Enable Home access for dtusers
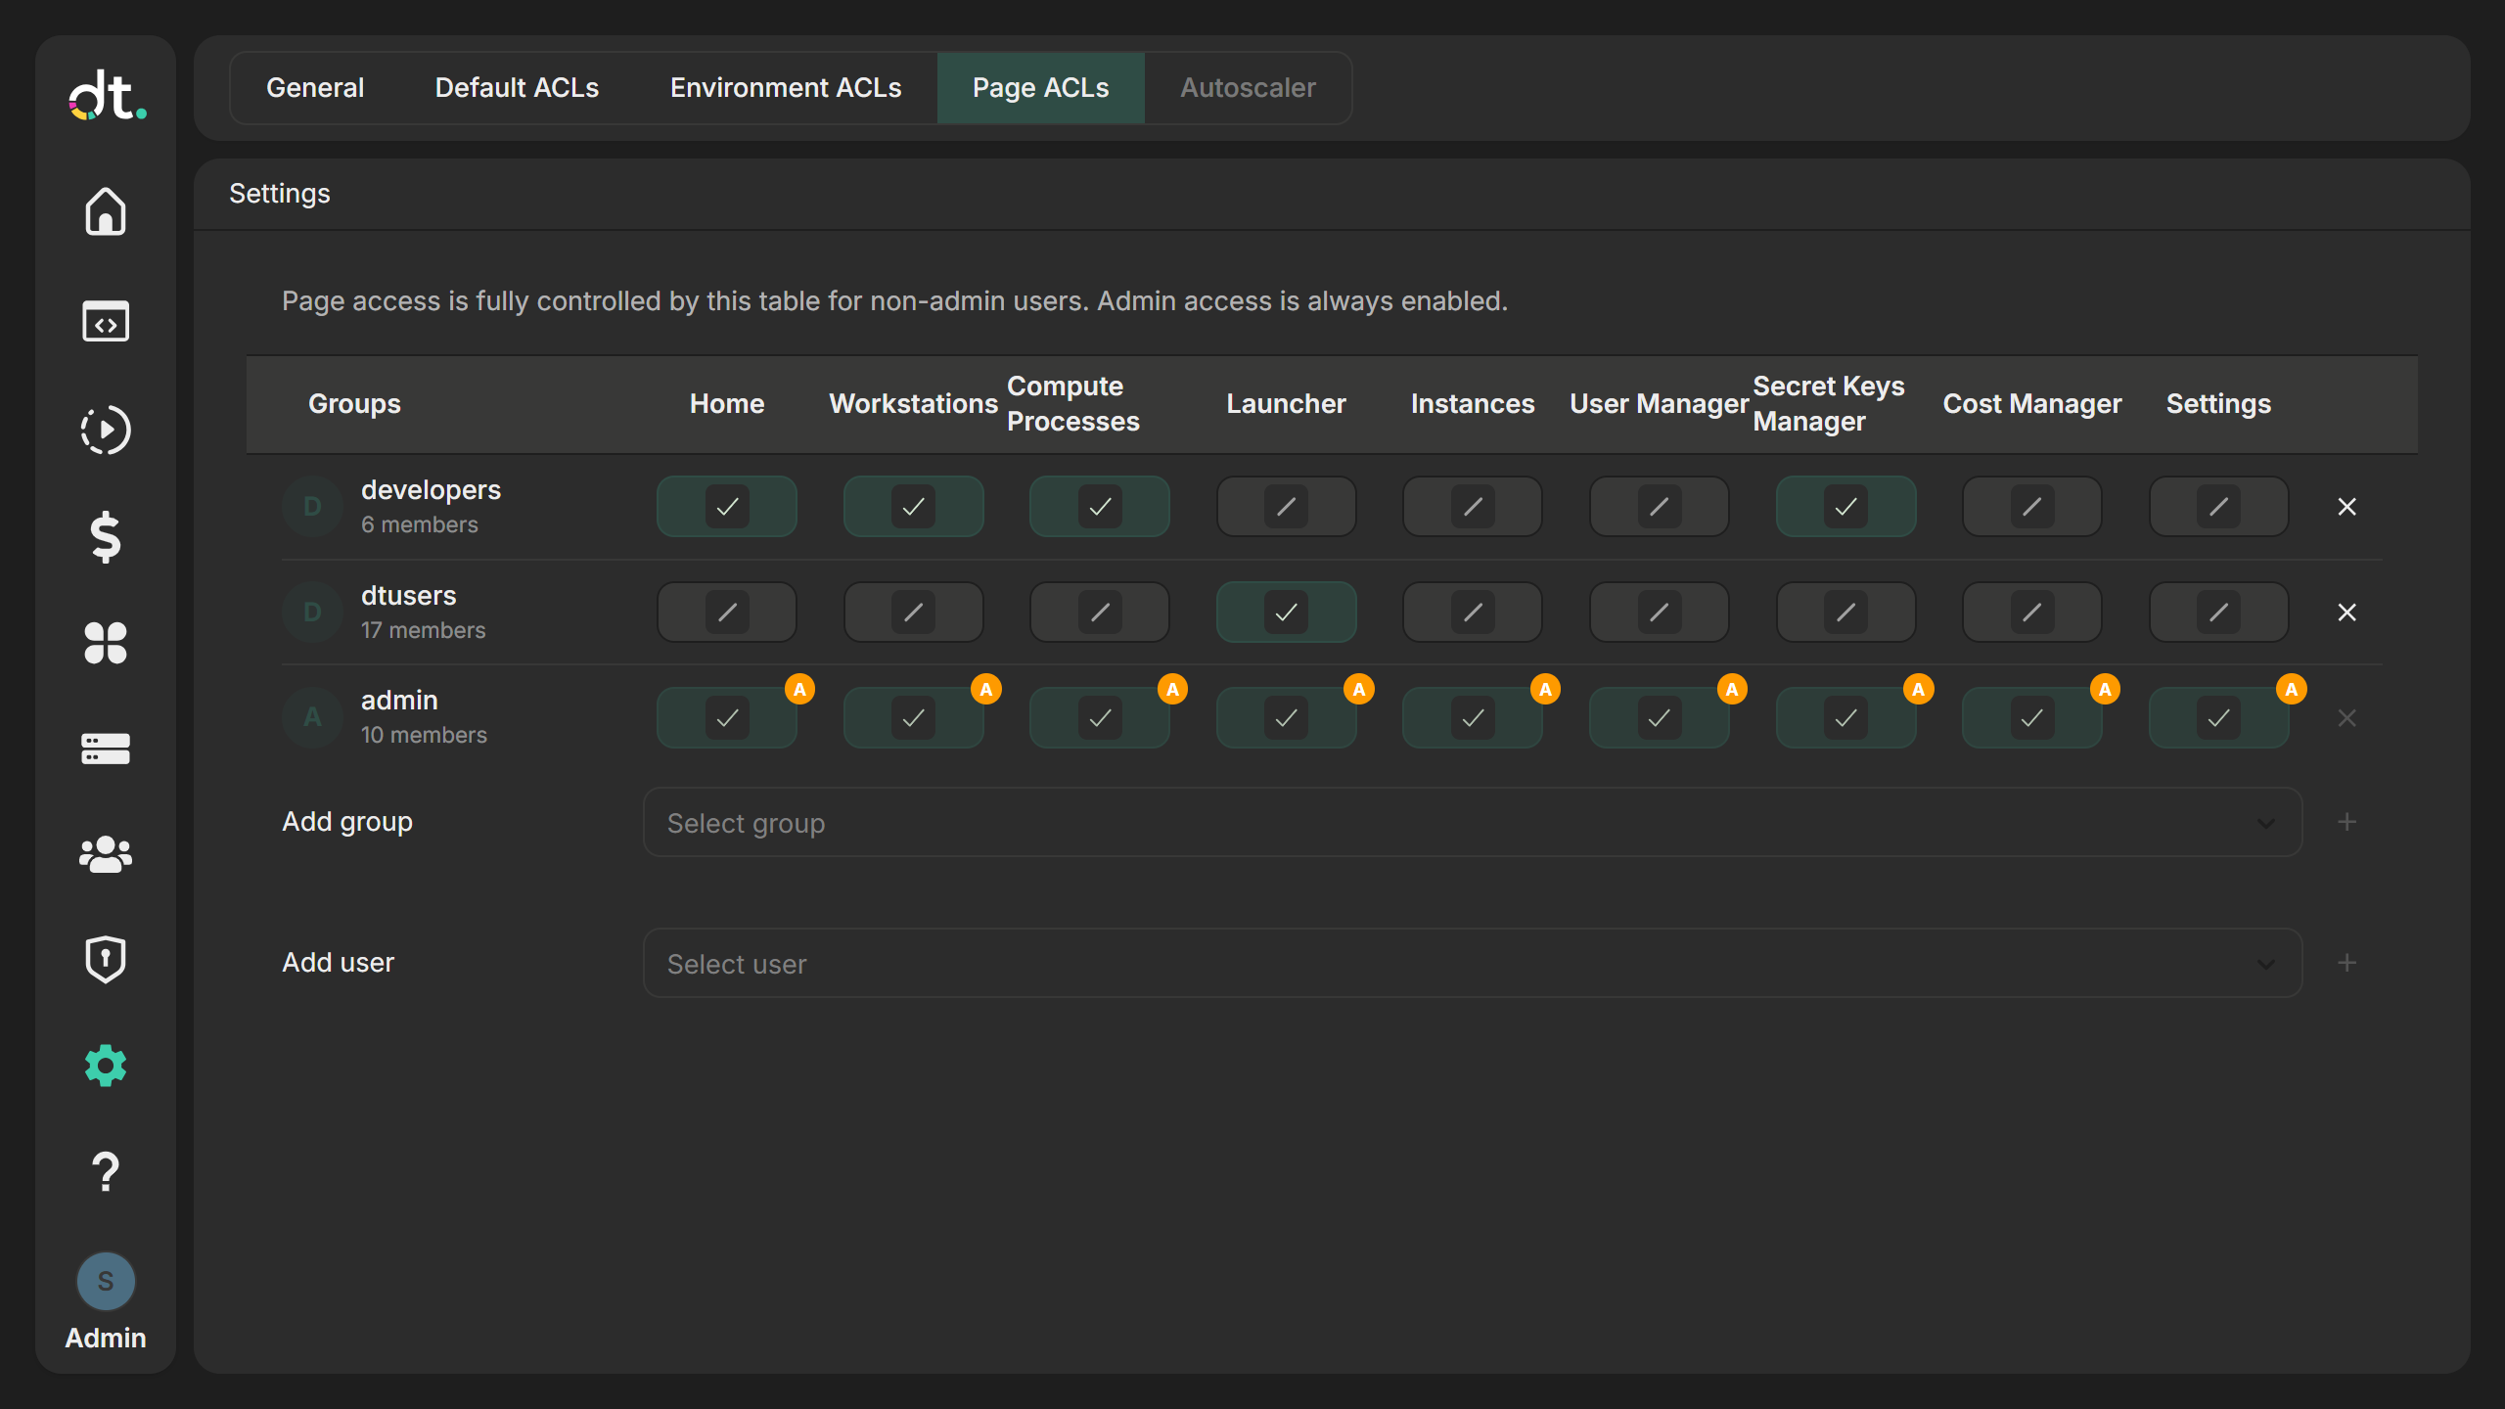Image resolution: width=2505 pixels, height=1409 pixels. [727, 613]
